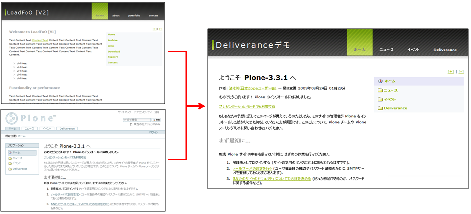This screenshot has height=214, width=471.
Task: Click the プレゼンテーションモード link on the Plone page
Action: pyautogui.click(x=65, y=157)
